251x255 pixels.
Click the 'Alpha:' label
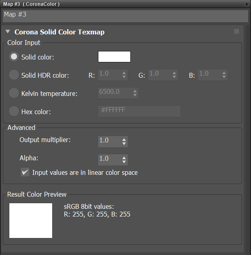[29, 158]
